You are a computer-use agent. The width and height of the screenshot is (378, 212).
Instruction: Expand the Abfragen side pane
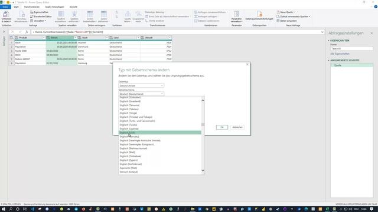click(x=4, y=32)
